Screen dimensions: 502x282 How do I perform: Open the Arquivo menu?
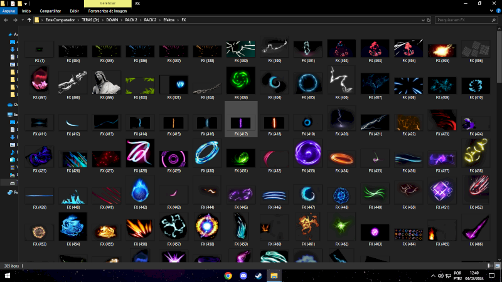[9, 11]
